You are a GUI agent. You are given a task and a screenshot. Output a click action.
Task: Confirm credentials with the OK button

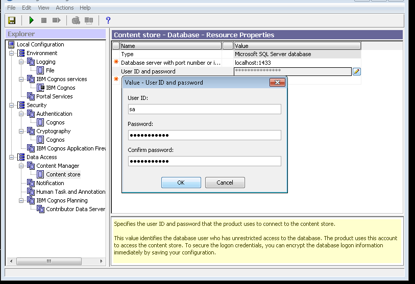[x=181, y=183]
